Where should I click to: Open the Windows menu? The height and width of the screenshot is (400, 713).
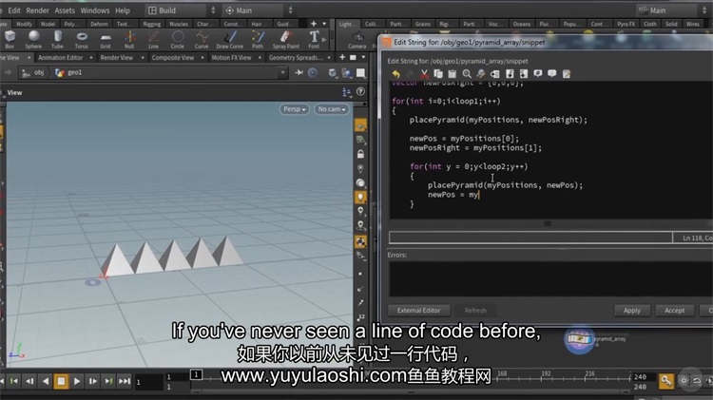[94, 10]
